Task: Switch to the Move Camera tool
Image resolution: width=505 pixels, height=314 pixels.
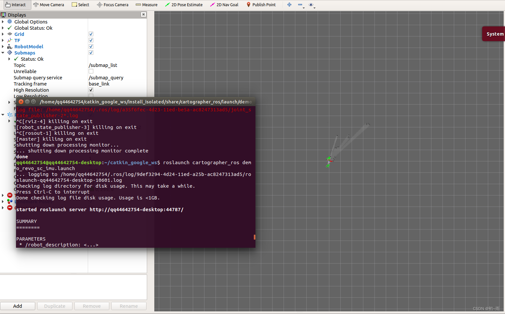Action: (49, 5)
